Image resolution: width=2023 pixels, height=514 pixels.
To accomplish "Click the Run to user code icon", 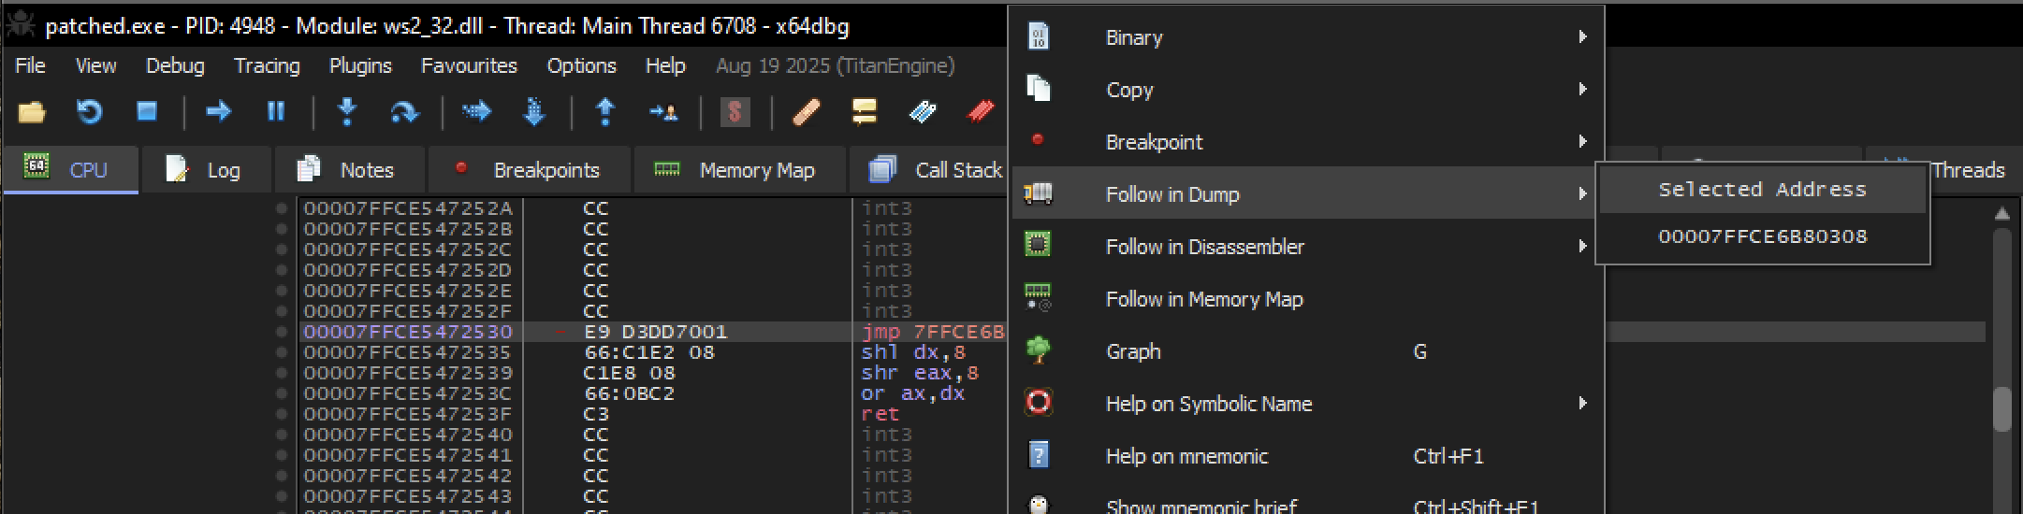I will (663, 112).
